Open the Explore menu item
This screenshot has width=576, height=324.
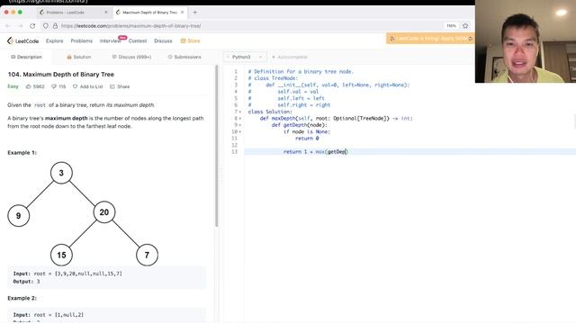54,40
